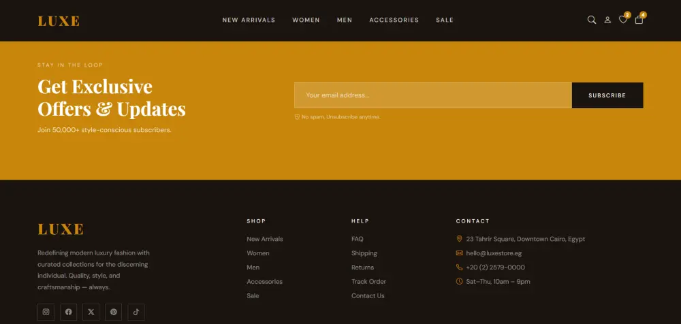Image resolution: width=681 pixels, height=324 pixels.
Task: Open New Arrivals footer shop link
Action: tap(265, 239)
